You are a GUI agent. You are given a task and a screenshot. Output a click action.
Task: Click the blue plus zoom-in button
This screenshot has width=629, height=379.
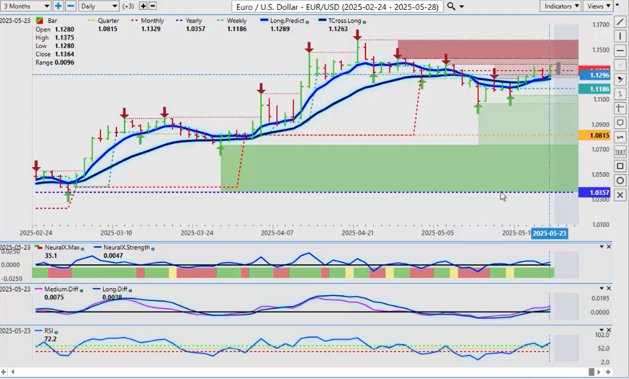click(58, 6)
